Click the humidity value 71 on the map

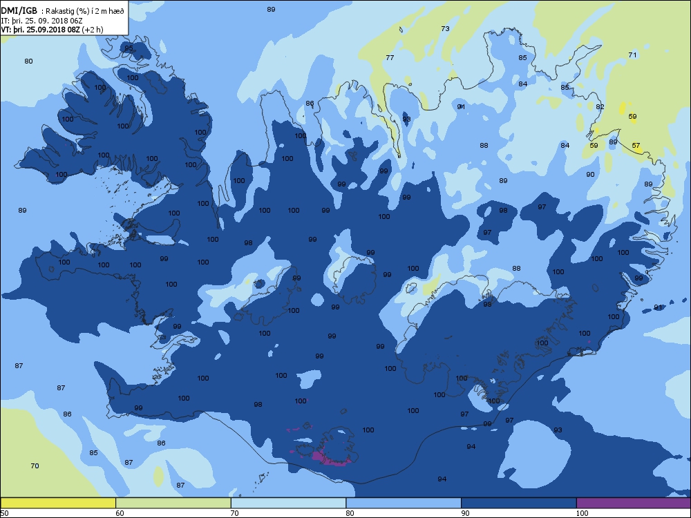pyautogui.click(x=632, y=55)
